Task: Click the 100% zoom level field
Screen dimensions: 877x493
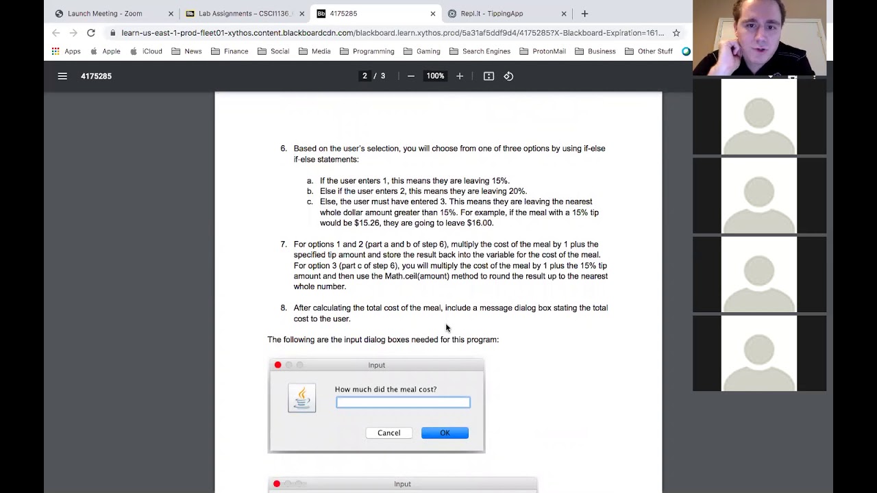Action: click(x=435, y=76)
